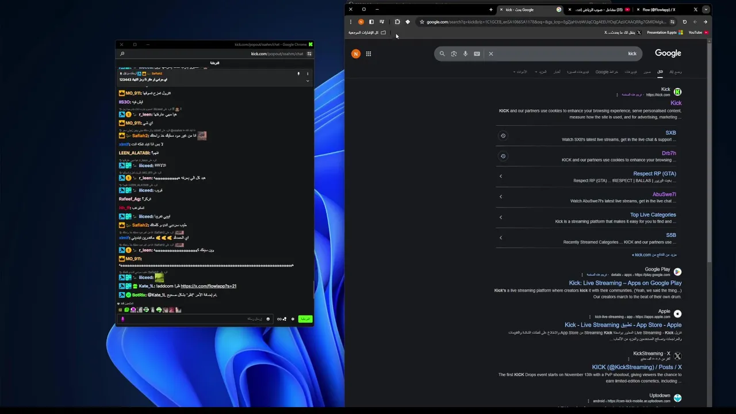736x414 pixels.
Task: Open Chrome extensions puzzle icon
Action: [x=397, y=22]
